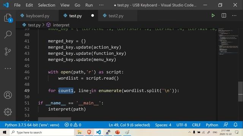Open the Windows Action Center icon
243x136 pixels.
click(237, 132)
